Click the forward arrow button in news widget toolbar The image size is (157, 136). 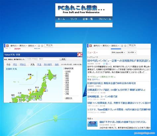pyautogui.click(x=125, y=46)
